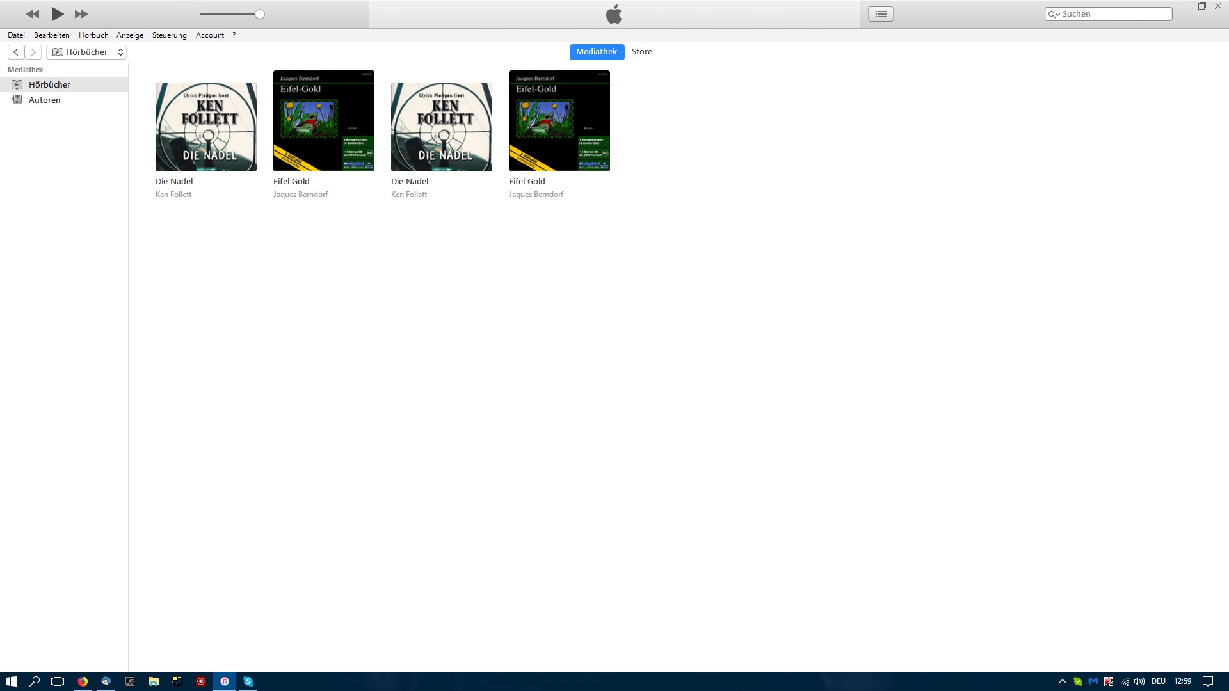Open the Windows Start menu
The image size is (1229, 691).
click(11, 681)
